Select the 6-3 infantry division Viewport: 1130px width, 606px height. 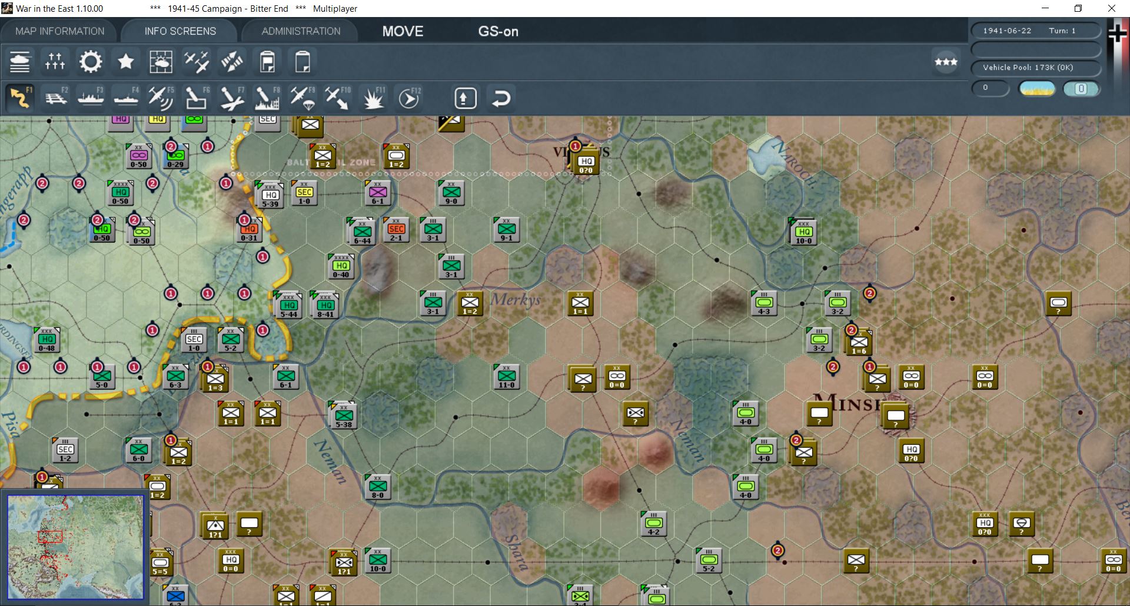pyautogui.click(x=175, y=377)
